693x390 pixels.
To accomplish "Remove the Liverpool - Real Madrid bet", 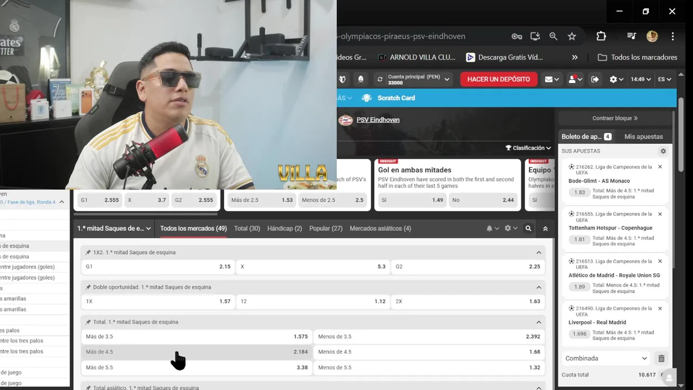I will [x=660, y=308].
